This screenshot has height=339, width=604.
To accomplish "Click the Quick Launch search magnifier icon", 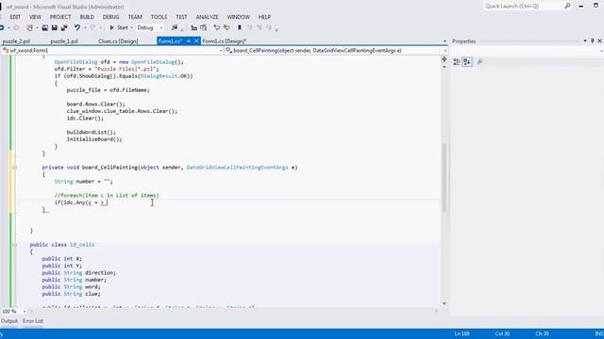I will click(x=567, y=6).
